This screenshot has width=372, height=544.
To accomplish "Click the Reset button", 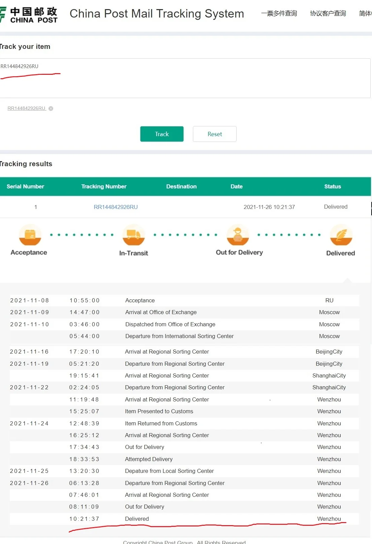I will [x=215, y=134].
